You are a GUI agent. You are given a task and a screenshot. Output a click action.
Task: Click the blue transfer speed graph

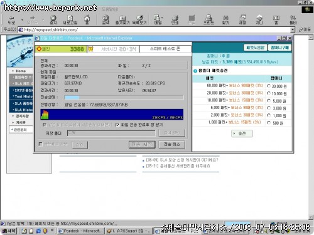[x=112, y=115]
